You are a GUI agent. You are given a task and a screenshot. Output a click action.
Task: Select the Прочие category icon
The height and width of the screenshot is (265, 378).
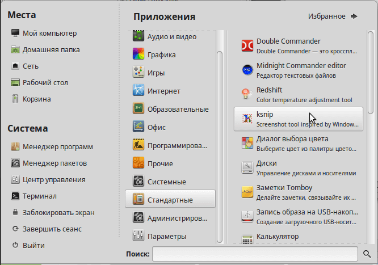click(138, 163)
